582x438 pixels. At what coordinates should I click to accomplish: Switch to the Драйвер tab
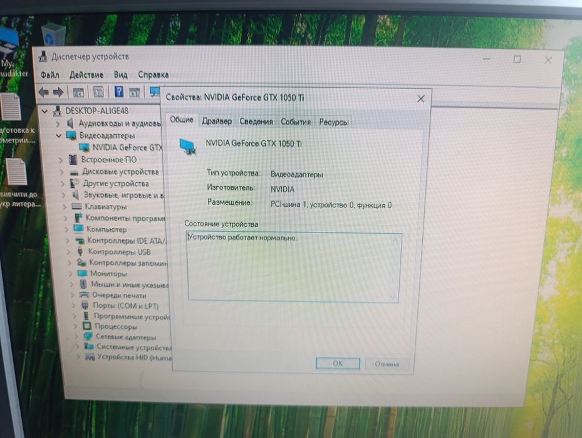coord(217,122)
